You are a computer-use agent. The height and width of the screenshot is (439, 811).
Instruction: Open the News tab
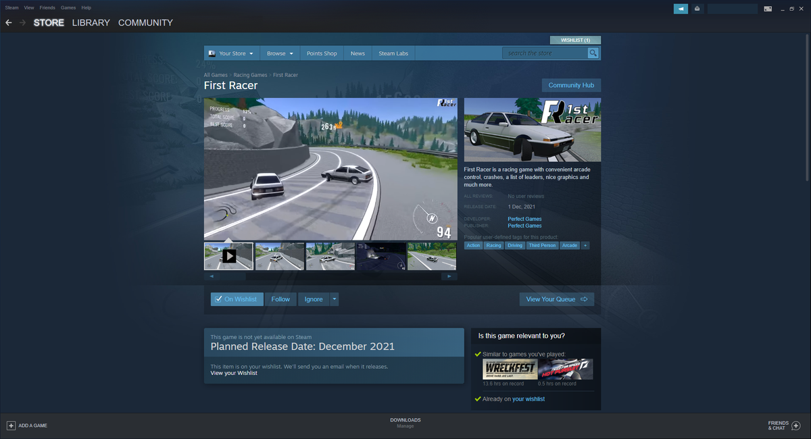pyautogui.click(x=358, y=53)
